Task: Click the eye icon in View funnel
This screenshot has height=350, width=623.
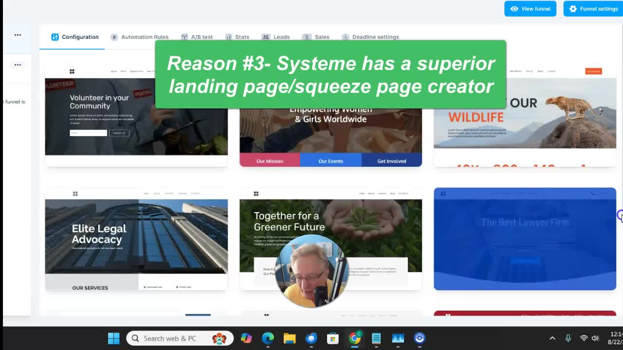Action: (x=514, y=9)
